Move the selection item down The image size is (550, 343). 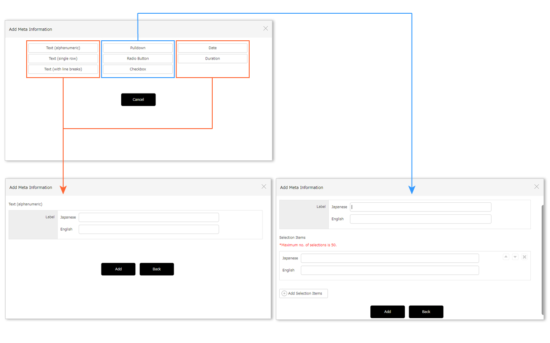click(515, 257)
